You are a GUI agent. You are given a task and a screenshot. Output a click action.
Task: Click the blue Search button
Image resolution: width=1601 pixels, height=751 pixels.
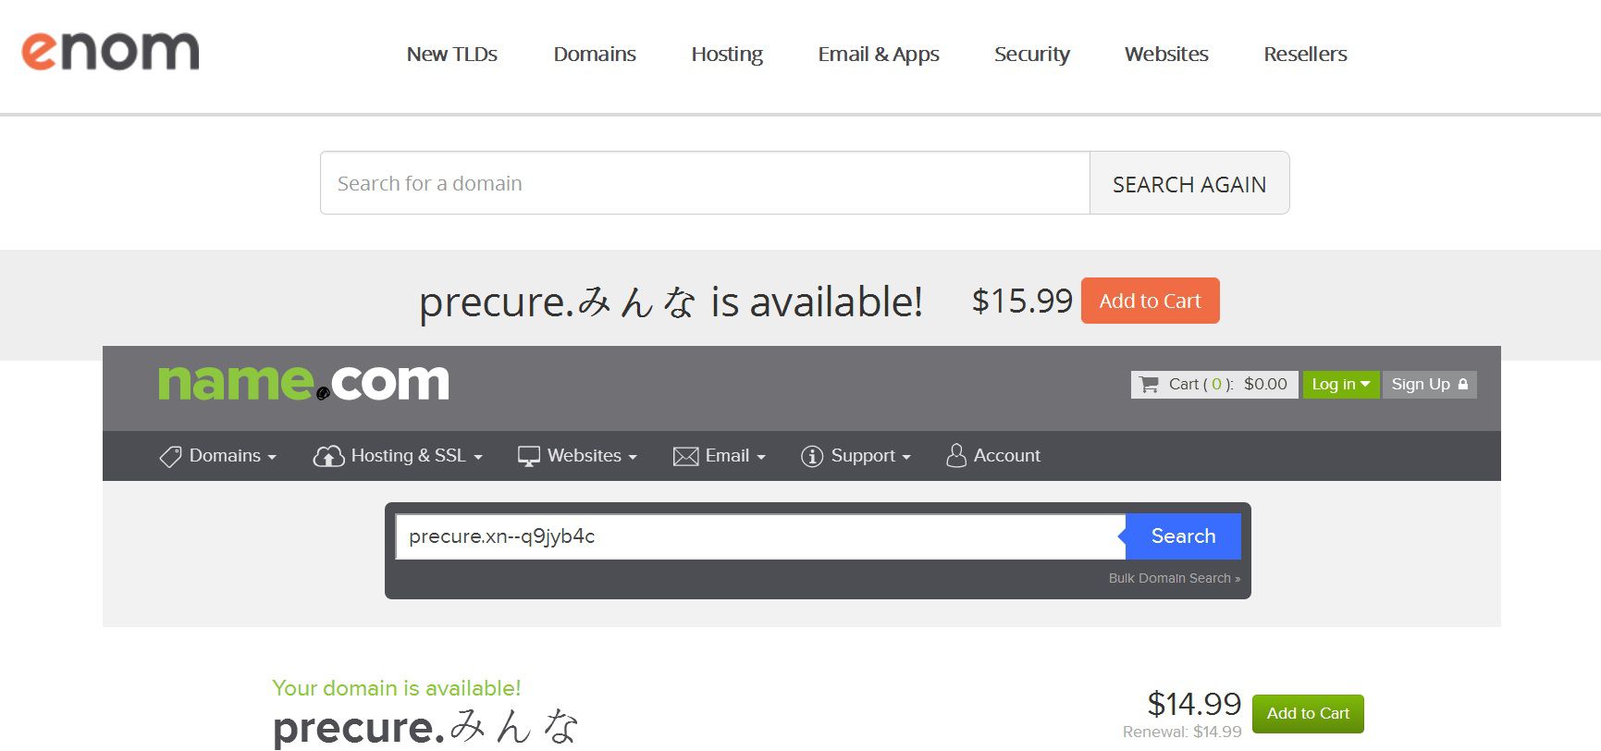tap(1183, 536)
